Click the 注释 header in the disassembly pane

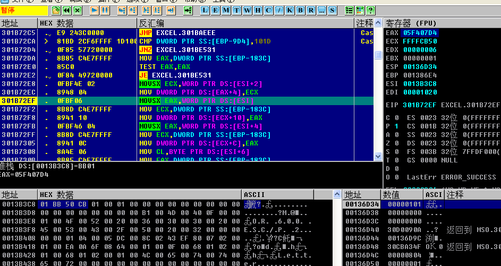(364, 23)
